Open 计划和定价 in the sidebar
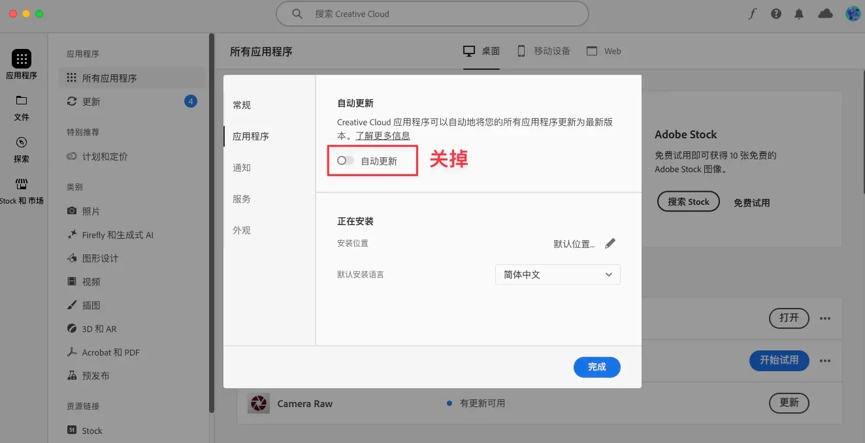Screen dimensions: 865x443 point(133,156)
